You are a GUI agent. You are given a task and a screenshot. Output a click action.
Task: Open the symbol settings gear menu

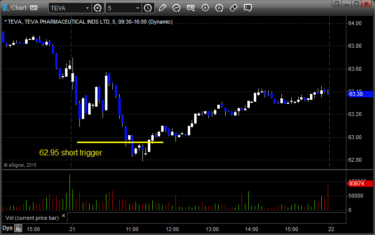click(x=98, y=8)
